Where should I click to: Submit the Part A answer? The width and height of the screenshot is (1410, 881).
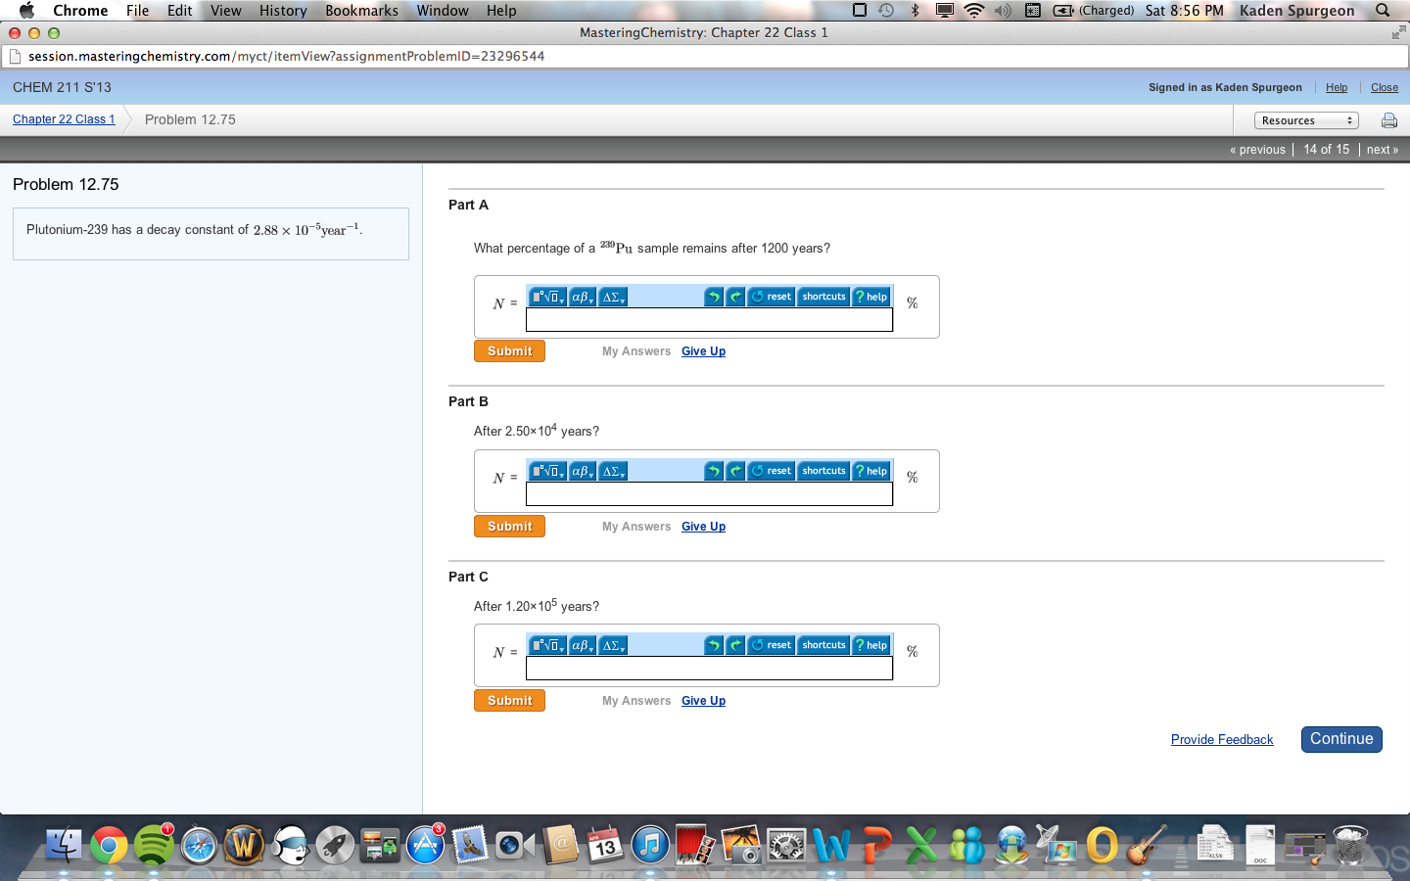pos(509,350)
